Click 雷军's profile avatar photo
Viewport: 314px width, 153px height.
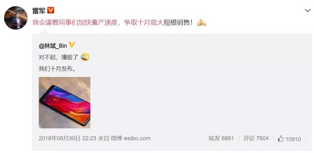[x=16, y=18]
